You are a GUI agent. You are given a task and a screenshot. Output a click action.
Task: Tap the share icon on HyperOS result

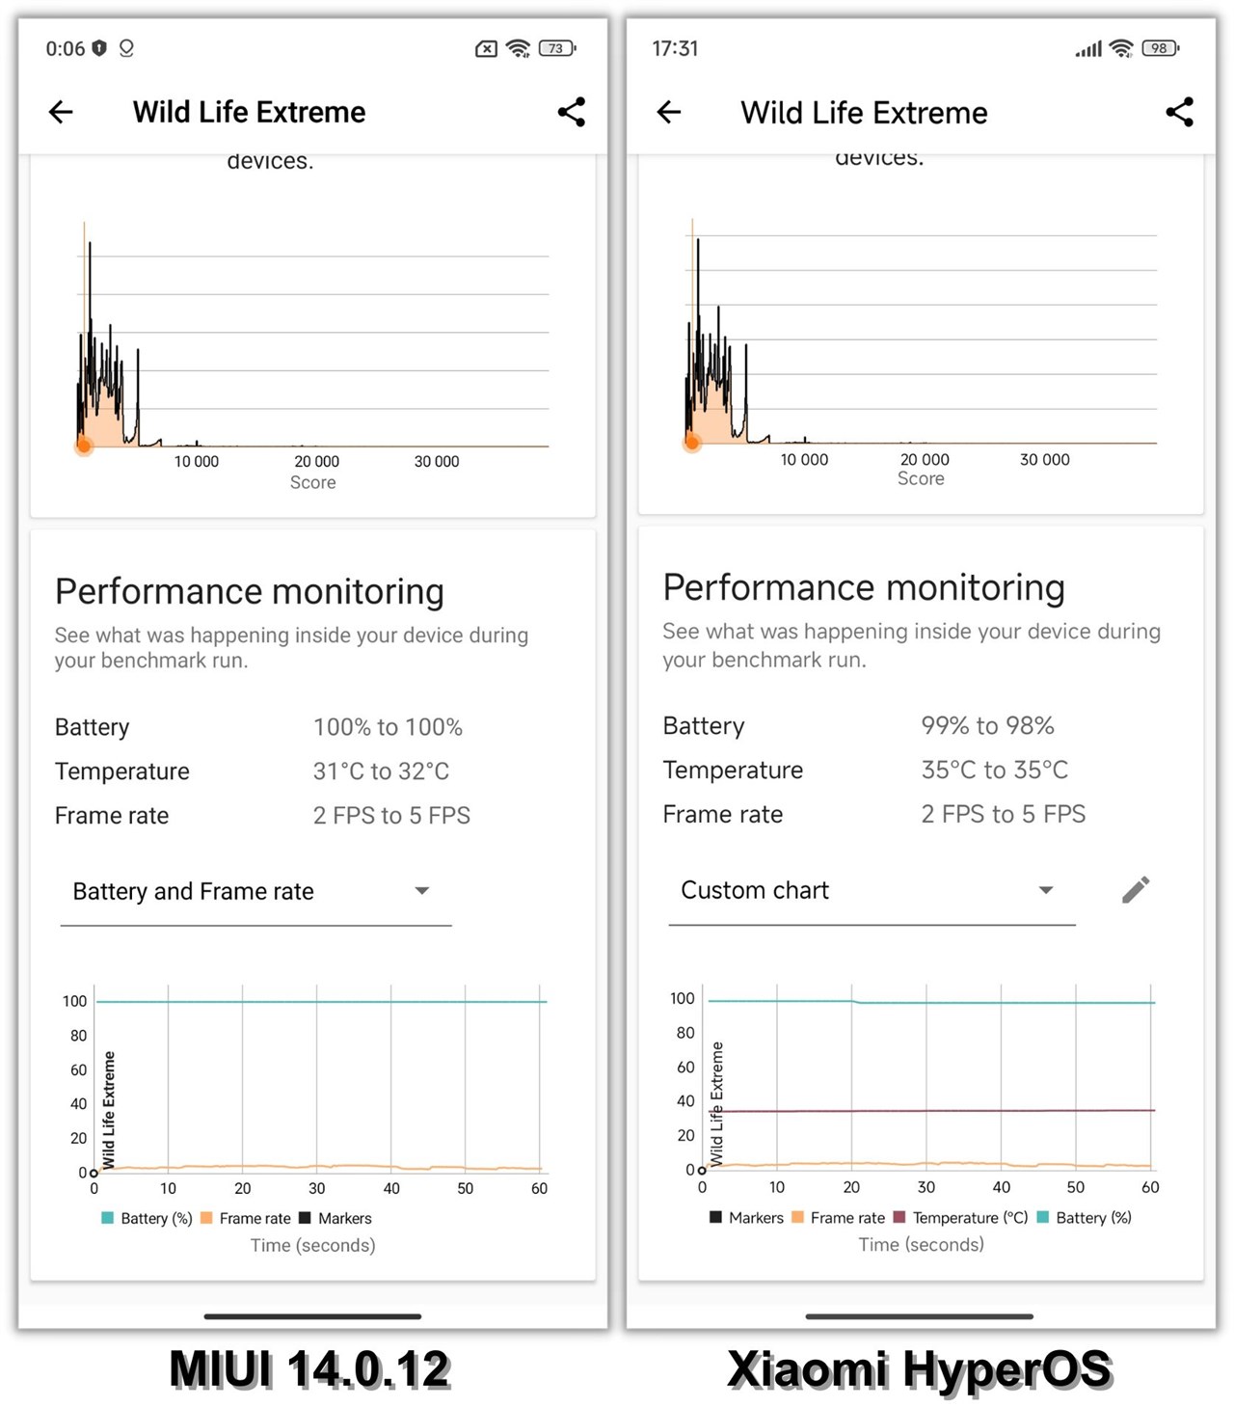(x=1179, y=112)
